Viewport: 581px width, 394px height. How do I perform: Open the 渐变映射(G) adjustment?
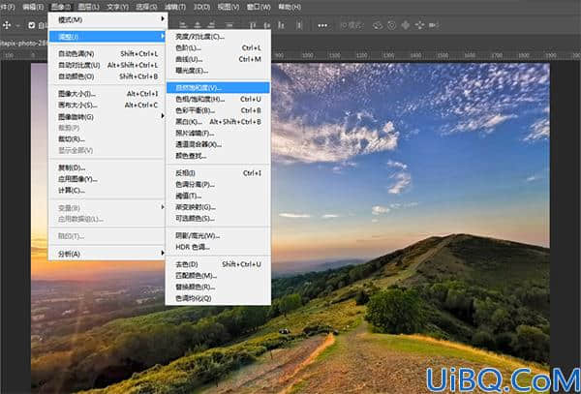coord(218,207)
